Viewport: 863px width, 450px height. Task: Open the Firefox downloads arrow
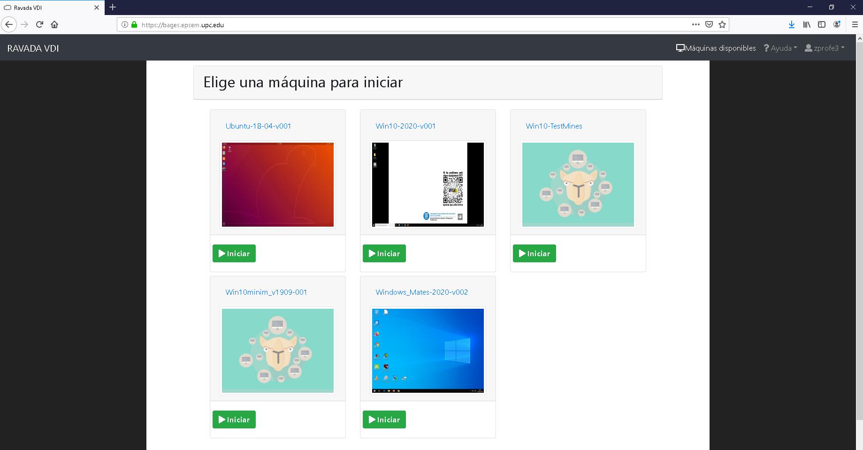coord(792,24)
